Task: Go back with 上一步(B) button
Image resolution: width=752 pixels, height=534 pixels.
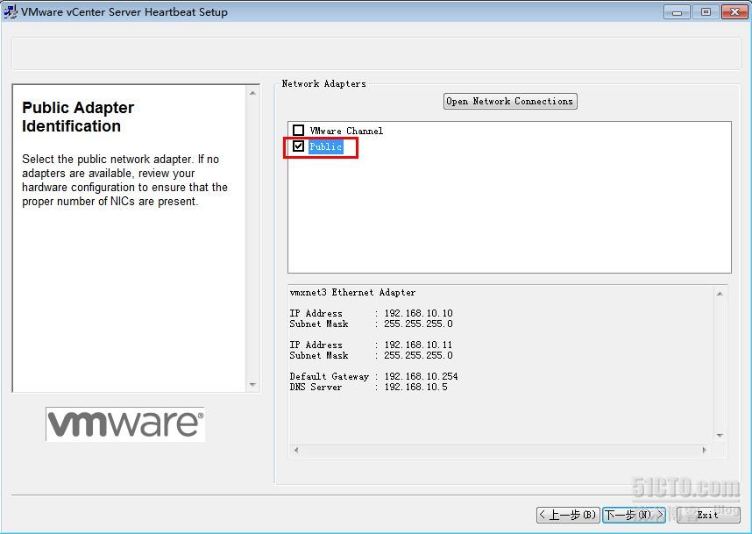Action: click(568, 515)
